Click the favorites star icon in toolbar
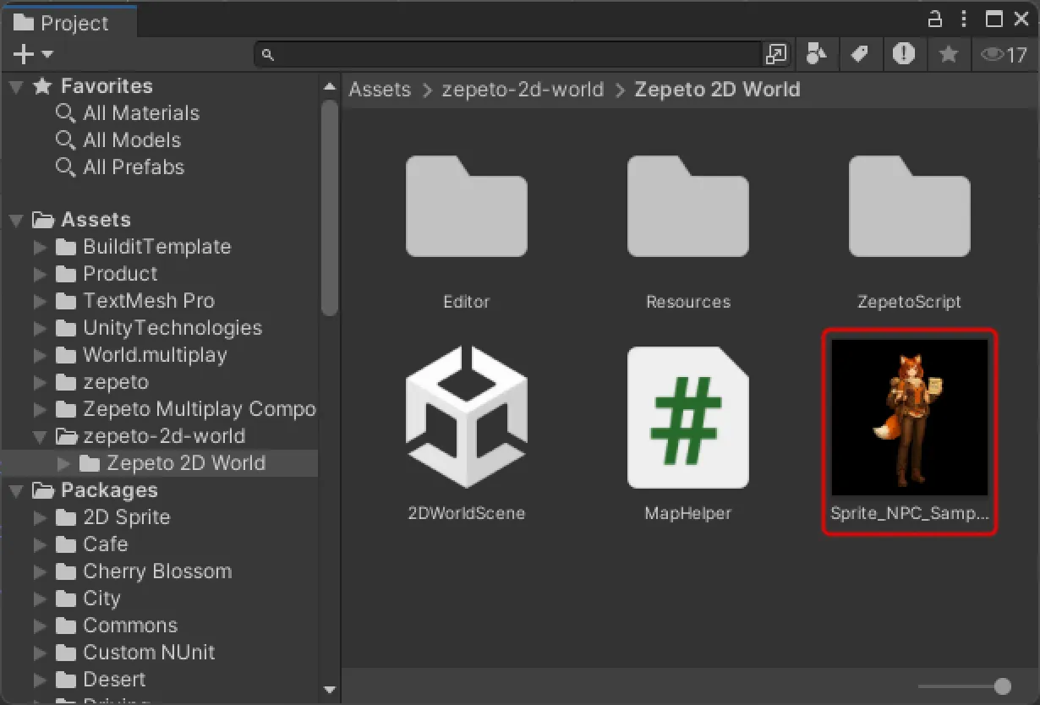Screen dimensions: 1040x705 (949, 55)
